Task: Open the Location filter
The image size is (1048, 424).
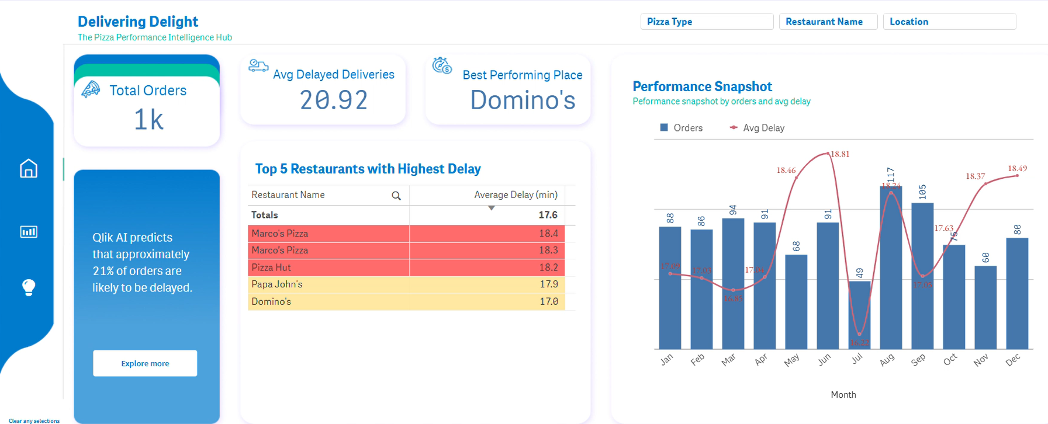Action: (x=949, y=22)
